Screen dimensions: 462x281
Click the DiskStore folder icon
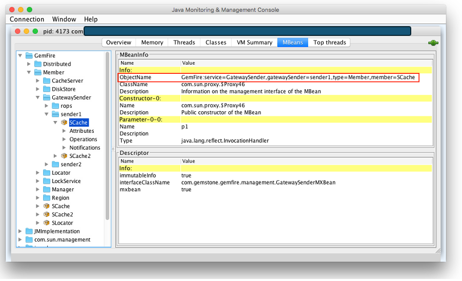47,89
